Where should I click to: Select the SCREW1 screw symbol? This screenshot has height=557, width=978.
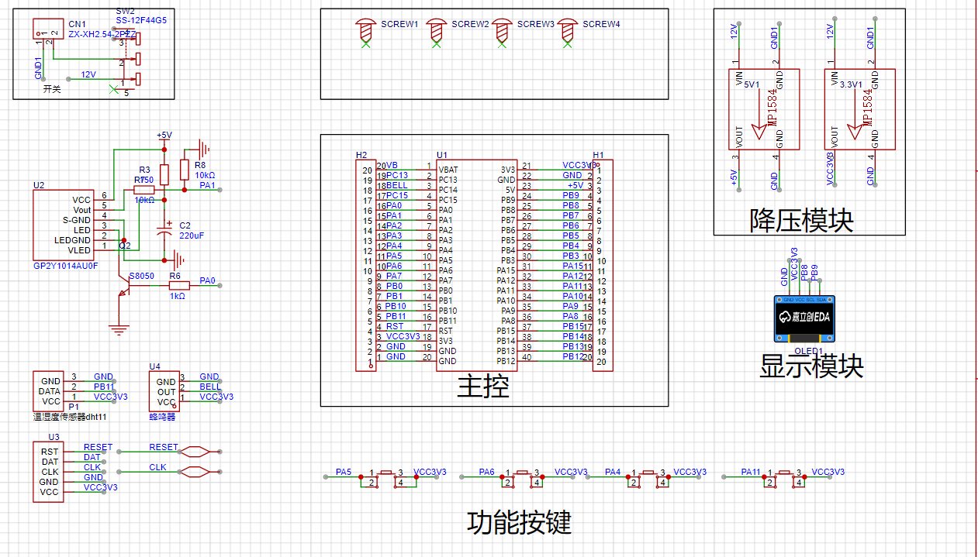click(366, 30)
